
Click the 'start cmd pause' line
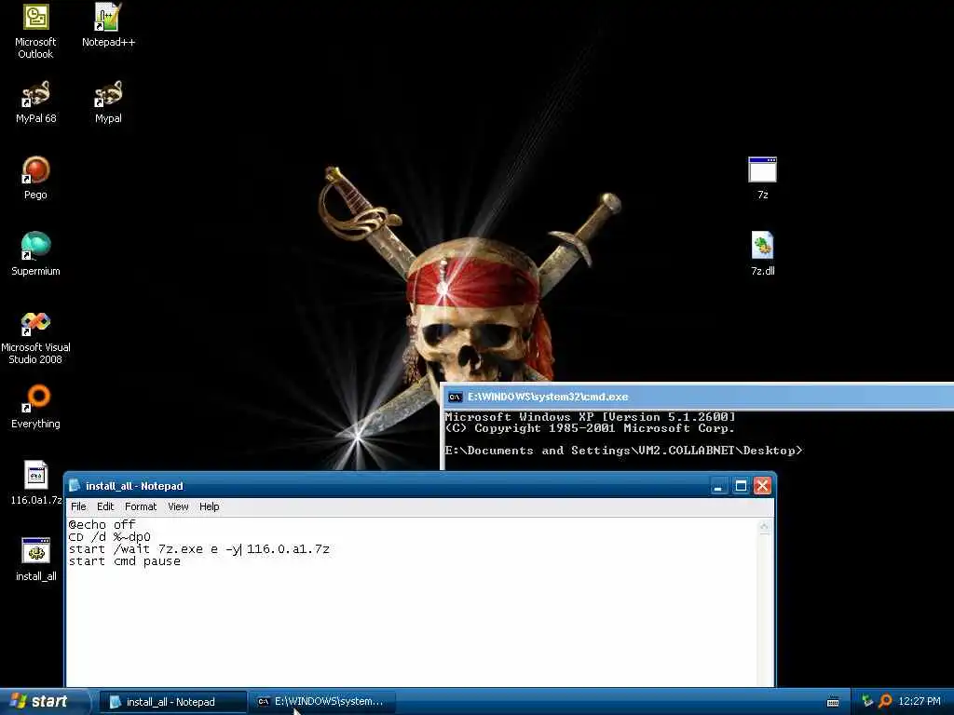(125, 561)
